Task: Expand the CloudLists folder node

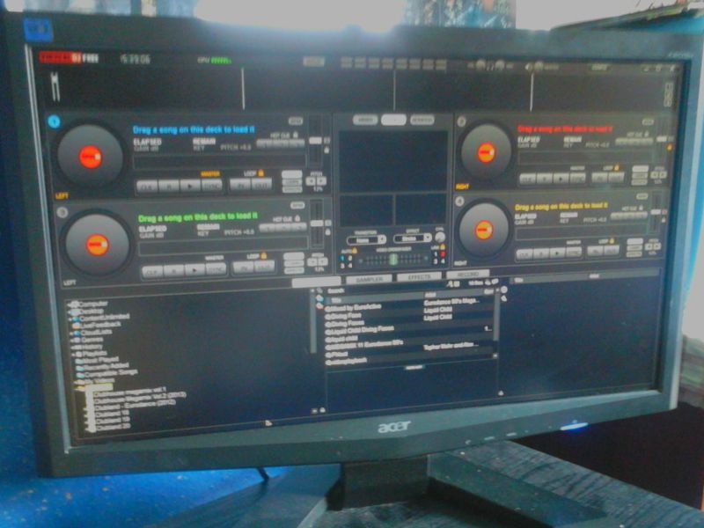Action: point(72,334)
